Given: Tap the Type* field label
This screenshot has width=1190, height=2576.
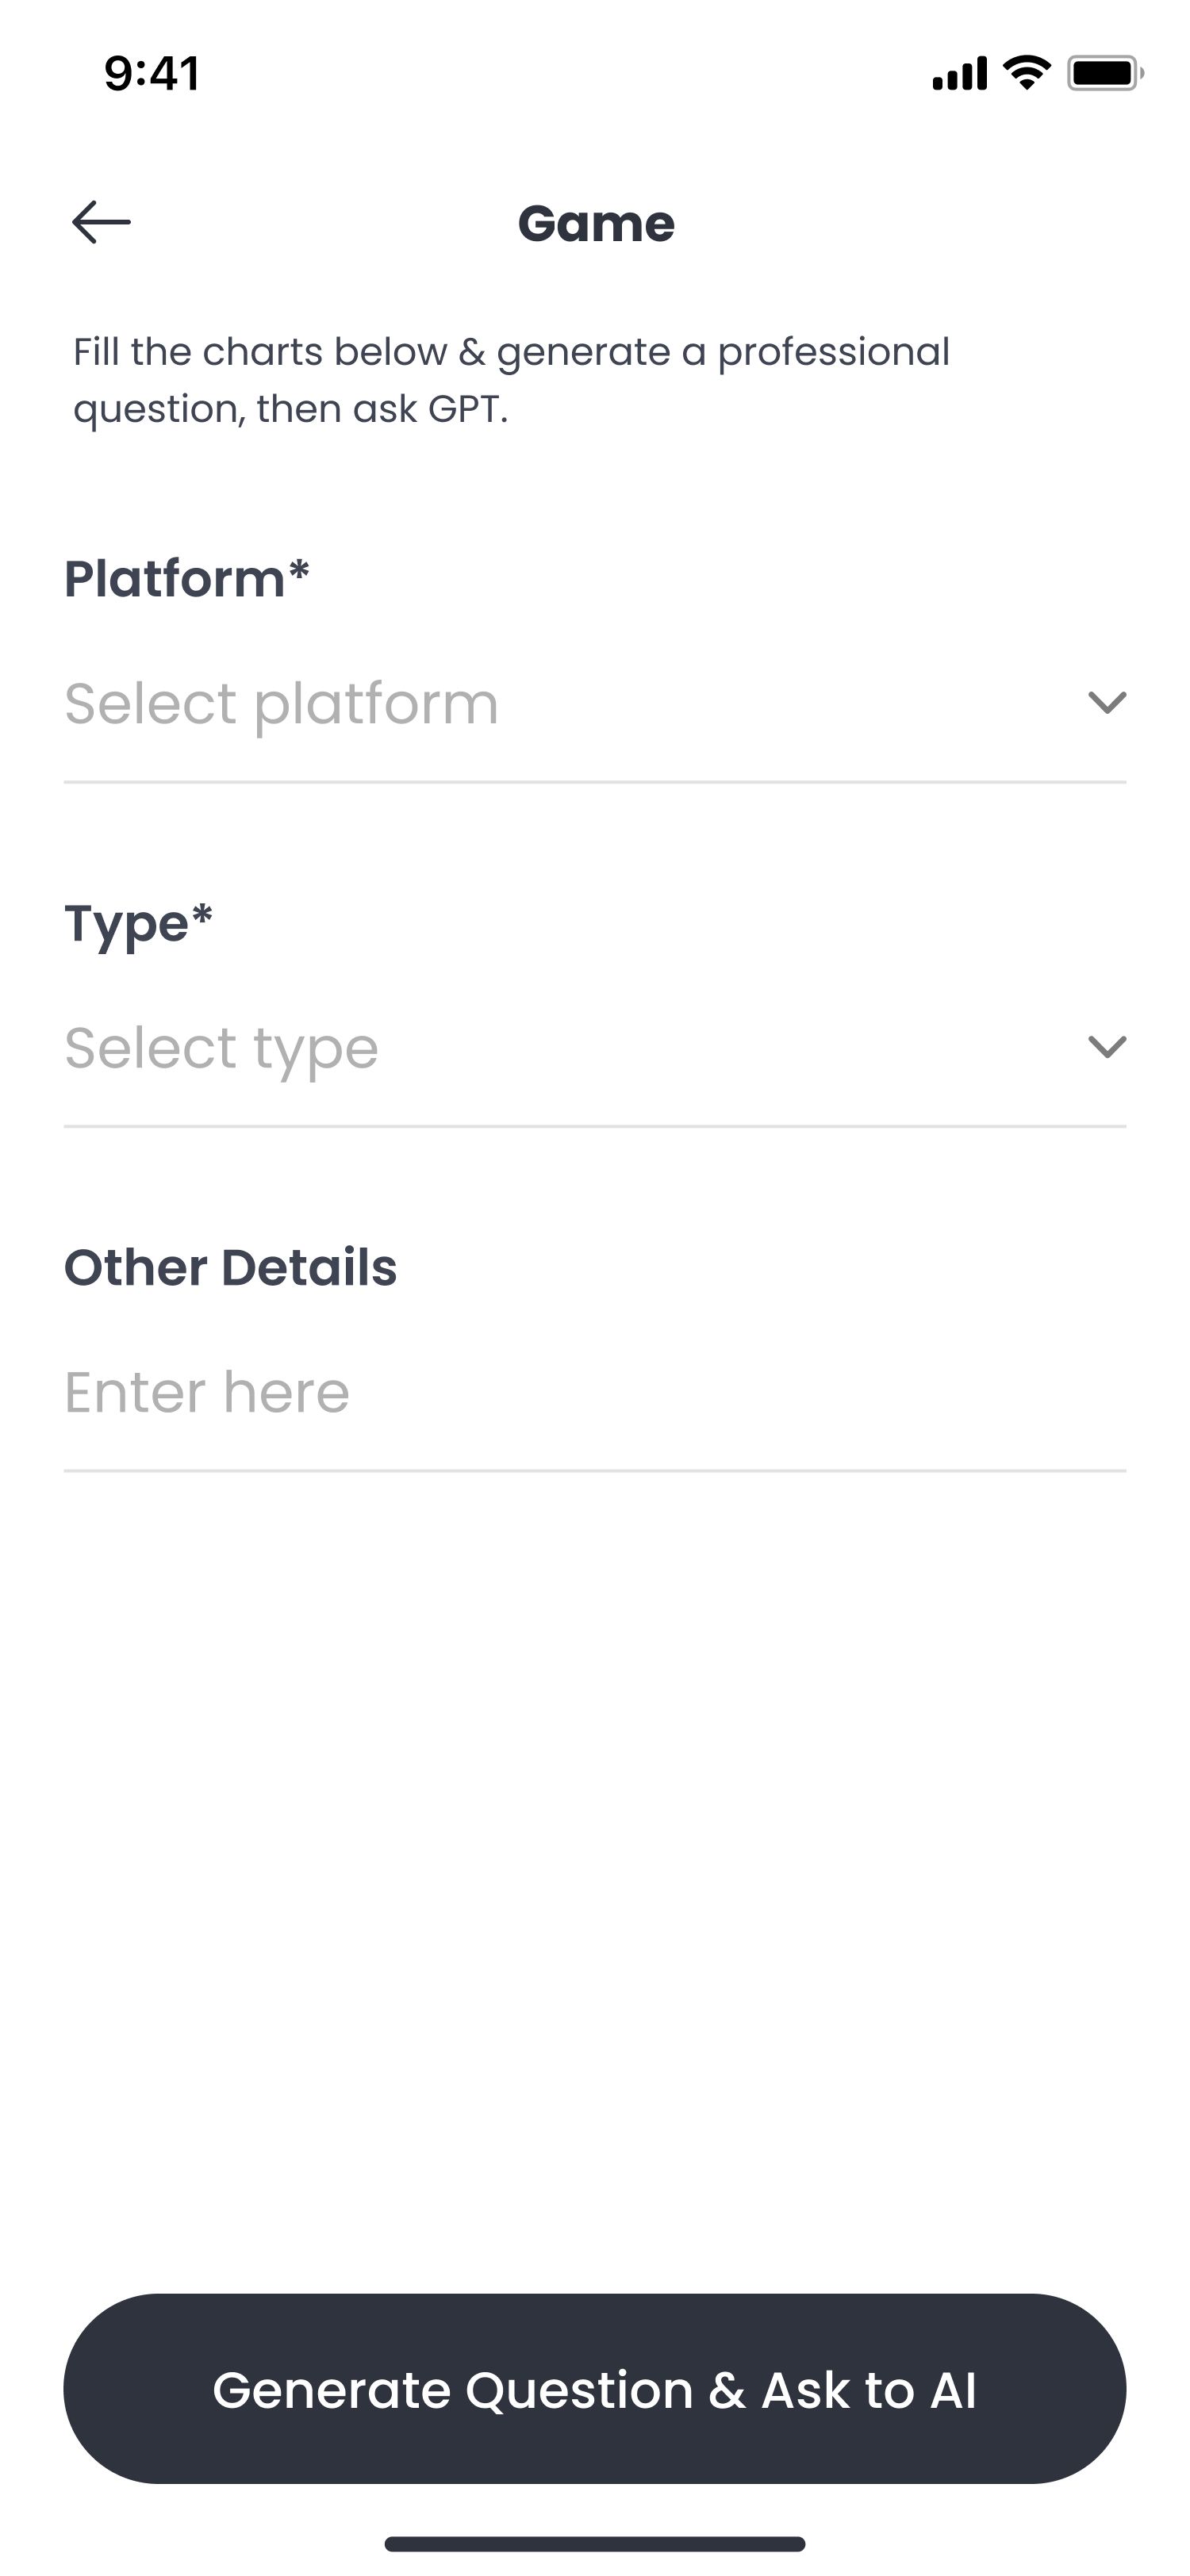Looking at the screenshot, I should click(139, 923).
